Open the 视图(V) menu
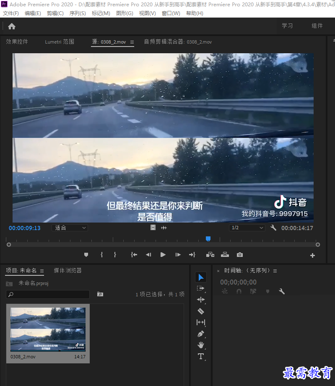Screen dimensions: 335x386 [x=147, y=13]
